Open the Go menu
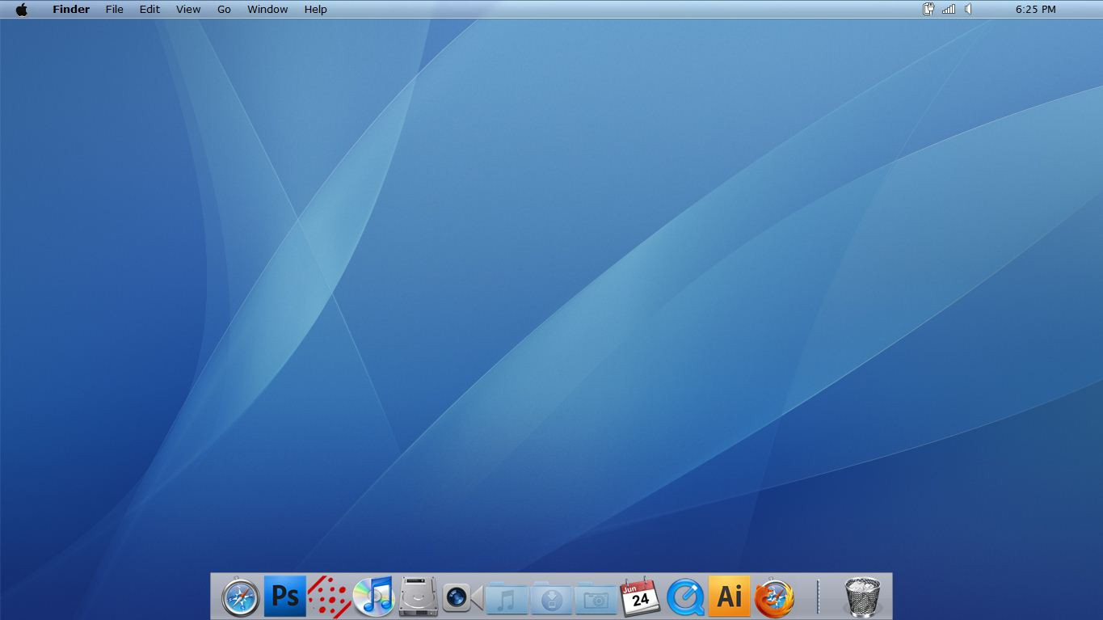This screenshot has width=1103, height=620. pos(224,10)
